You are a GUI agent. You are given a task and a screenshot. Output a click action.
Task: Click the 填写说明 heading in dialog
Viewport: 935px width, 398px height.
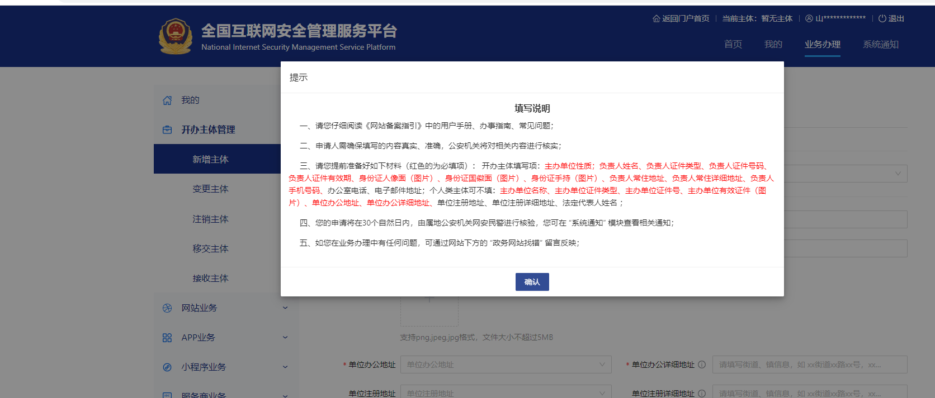coord(532,108)
